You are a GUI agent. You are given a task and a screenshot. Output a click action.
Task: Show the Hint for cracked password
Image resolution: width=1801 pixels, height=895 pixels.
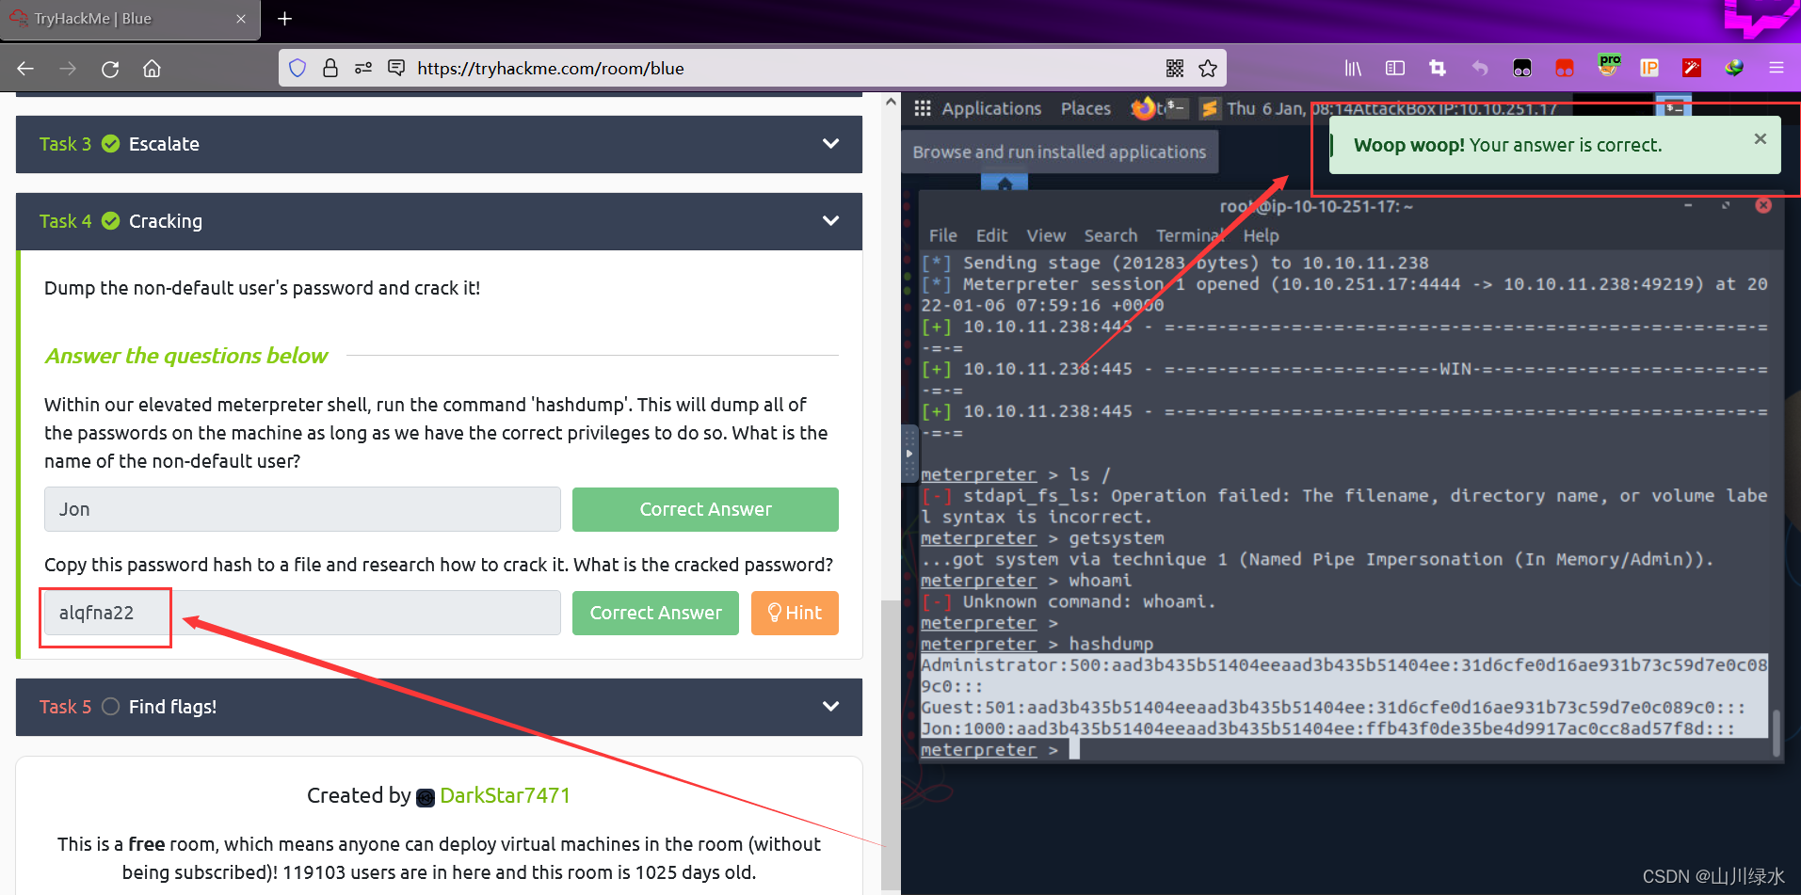[x=795, y=613]
